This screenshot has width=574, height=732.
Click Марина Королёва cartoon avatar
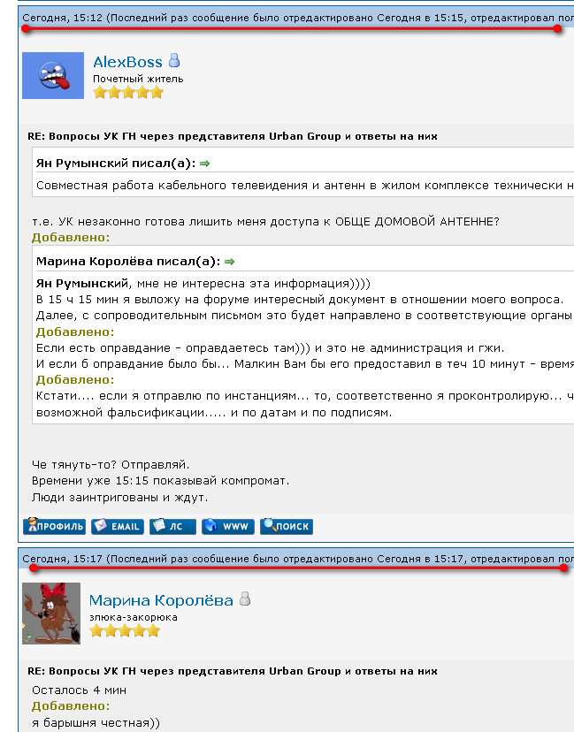coord(51,614)
